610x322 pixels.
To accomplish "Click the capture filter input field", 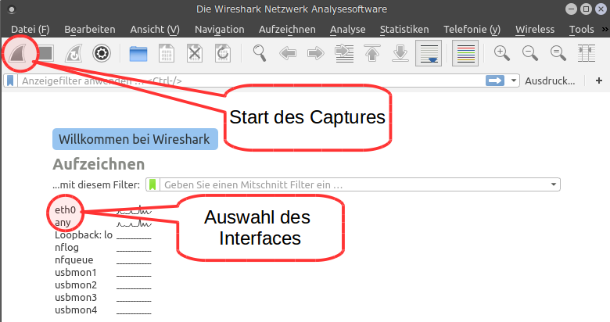I will pos(352,184).
